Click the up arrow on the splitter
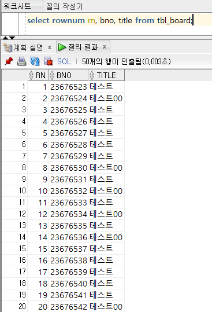212x312 pixels. click(6, 38)
